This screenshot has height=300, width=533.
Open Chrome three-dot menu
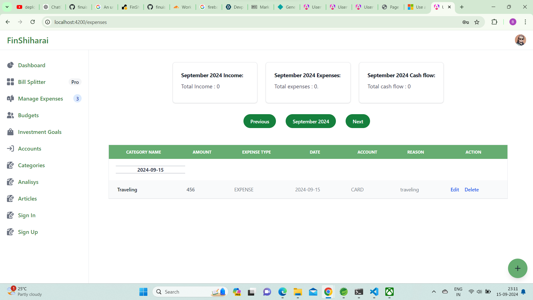coord(525,22)
